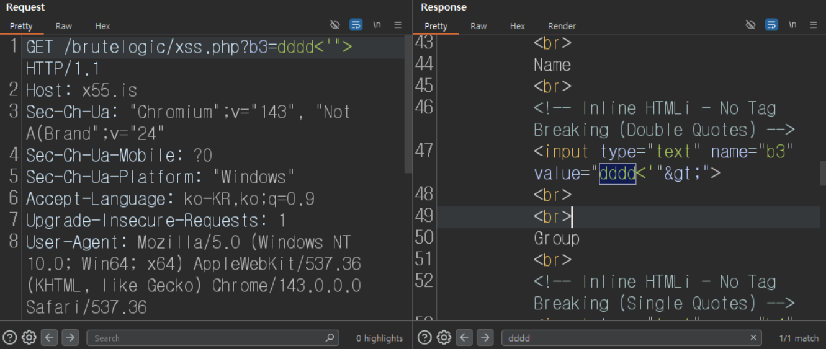The height and width of the screenshot is (349, 826).
Task: Select the Response Hex tab
Action: (517, 26)
